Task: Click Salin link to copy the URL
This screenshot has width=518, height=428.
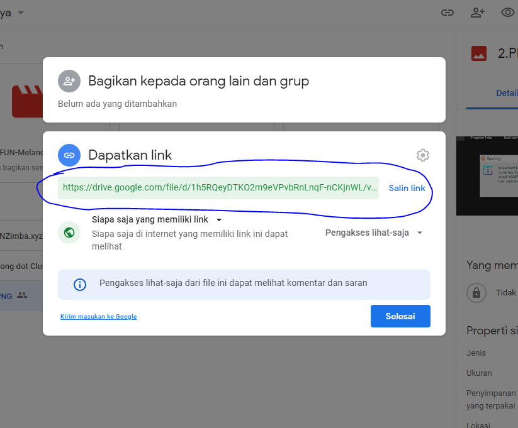Action: [407, 188]
